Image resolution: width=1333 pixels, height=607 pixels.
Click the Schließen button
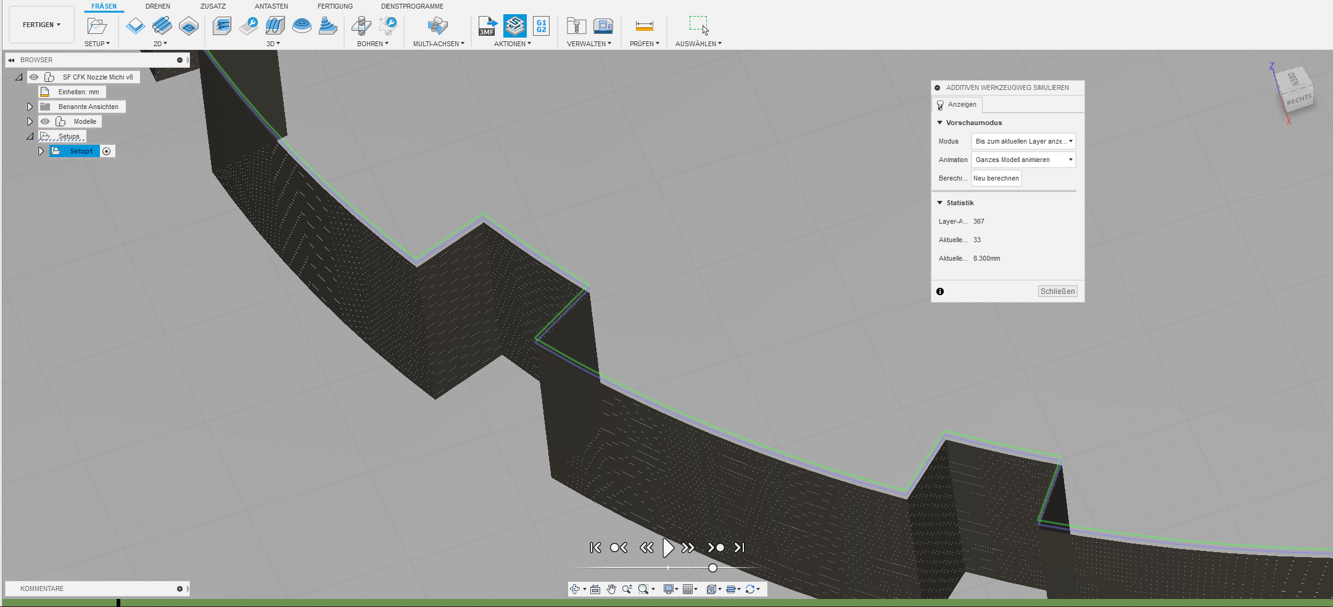(1057, 291)
